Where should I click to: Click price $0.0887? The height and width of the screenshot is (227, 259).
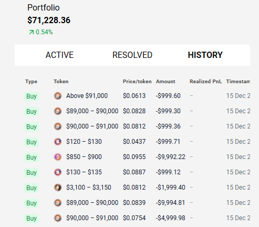pyautogui.click(x=134, y=172)
